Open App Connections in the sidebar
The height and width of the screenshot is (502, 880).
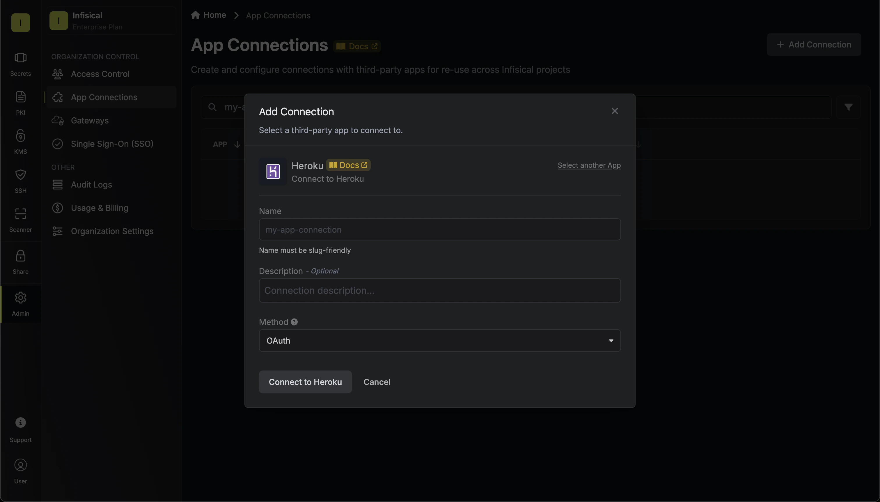[111, 97]
